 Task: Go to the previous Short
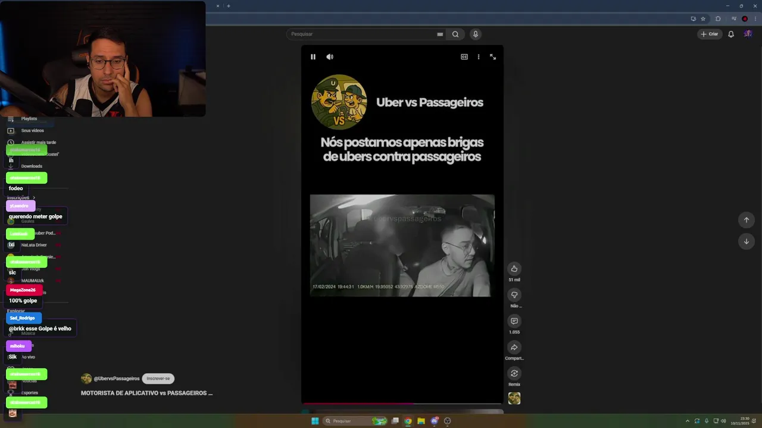pyautogui.click(x=747, y=220)
